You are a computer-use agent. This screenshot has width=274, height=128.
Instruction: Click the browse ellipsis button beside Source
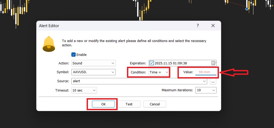tap(213, 81)
